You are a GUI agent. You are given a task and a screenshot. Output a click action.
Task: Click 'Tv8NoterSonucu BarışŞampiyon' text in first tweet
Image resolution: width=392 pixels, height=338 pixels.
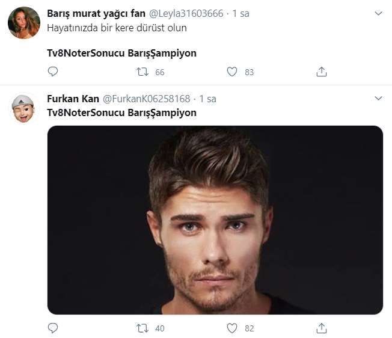tap(121, 53)
